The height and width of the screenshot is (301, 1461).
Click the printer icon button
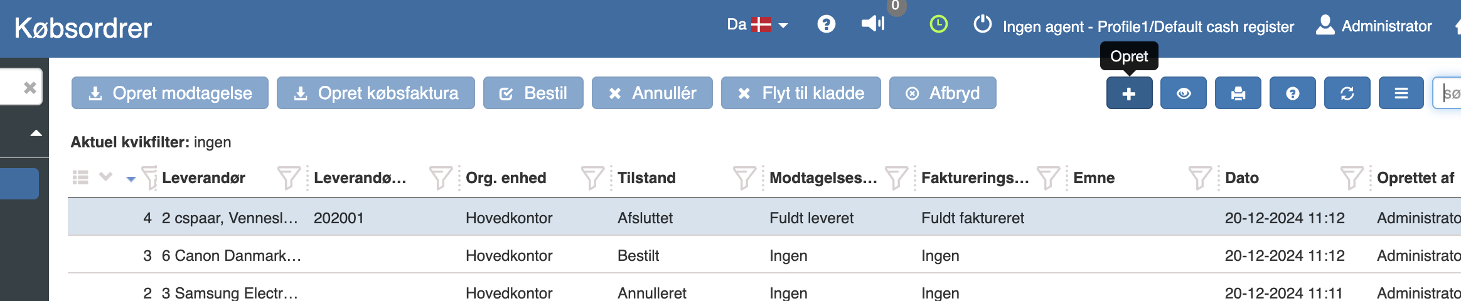(x=1238, y=93)
